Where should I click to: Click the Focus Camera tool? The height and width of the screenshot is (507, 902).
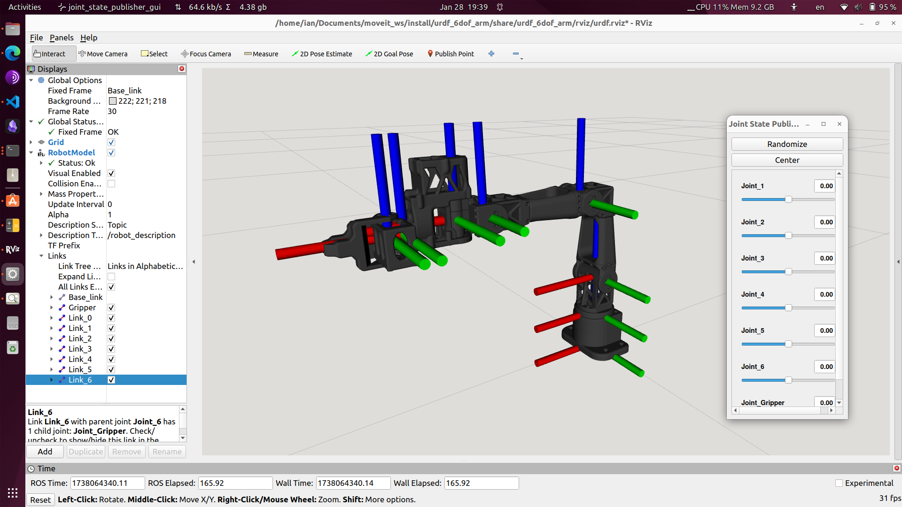click(206, 54)
